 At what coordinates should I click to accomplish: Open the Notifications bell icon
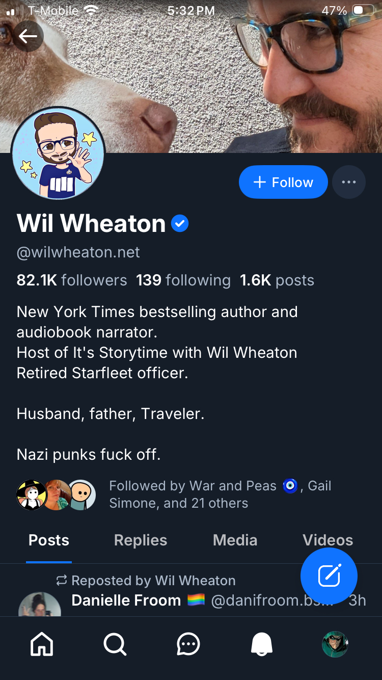coord(262,645)
